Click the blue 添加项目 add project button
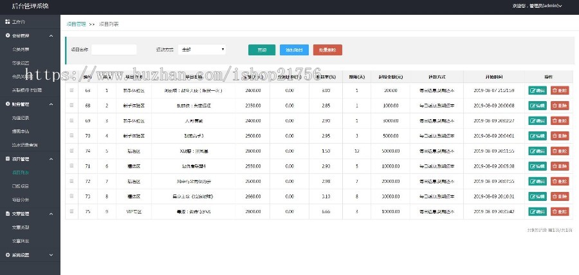Image resolution: width=579 pixels, height=275 pixels. [294, 50]
